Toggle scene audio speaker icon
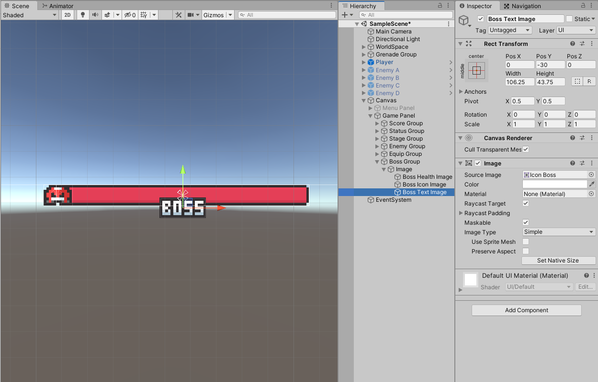598x382 pixels. tap(95, 15)
